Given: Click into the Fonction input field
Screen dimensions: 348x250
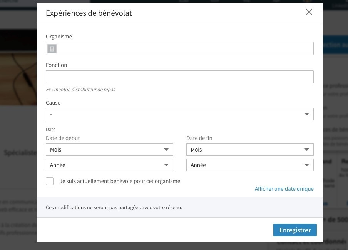Looking at the screenshot, I should [179, 77].
